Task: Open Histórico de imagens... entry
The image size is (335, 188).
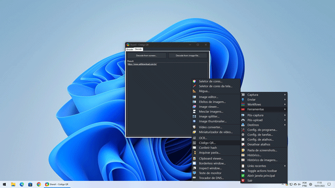Action: coord(264,160)
